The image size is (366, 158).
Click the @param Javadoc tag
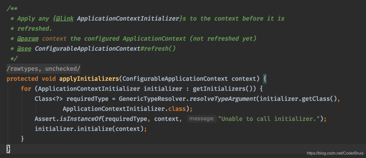(x=28, y=39)
